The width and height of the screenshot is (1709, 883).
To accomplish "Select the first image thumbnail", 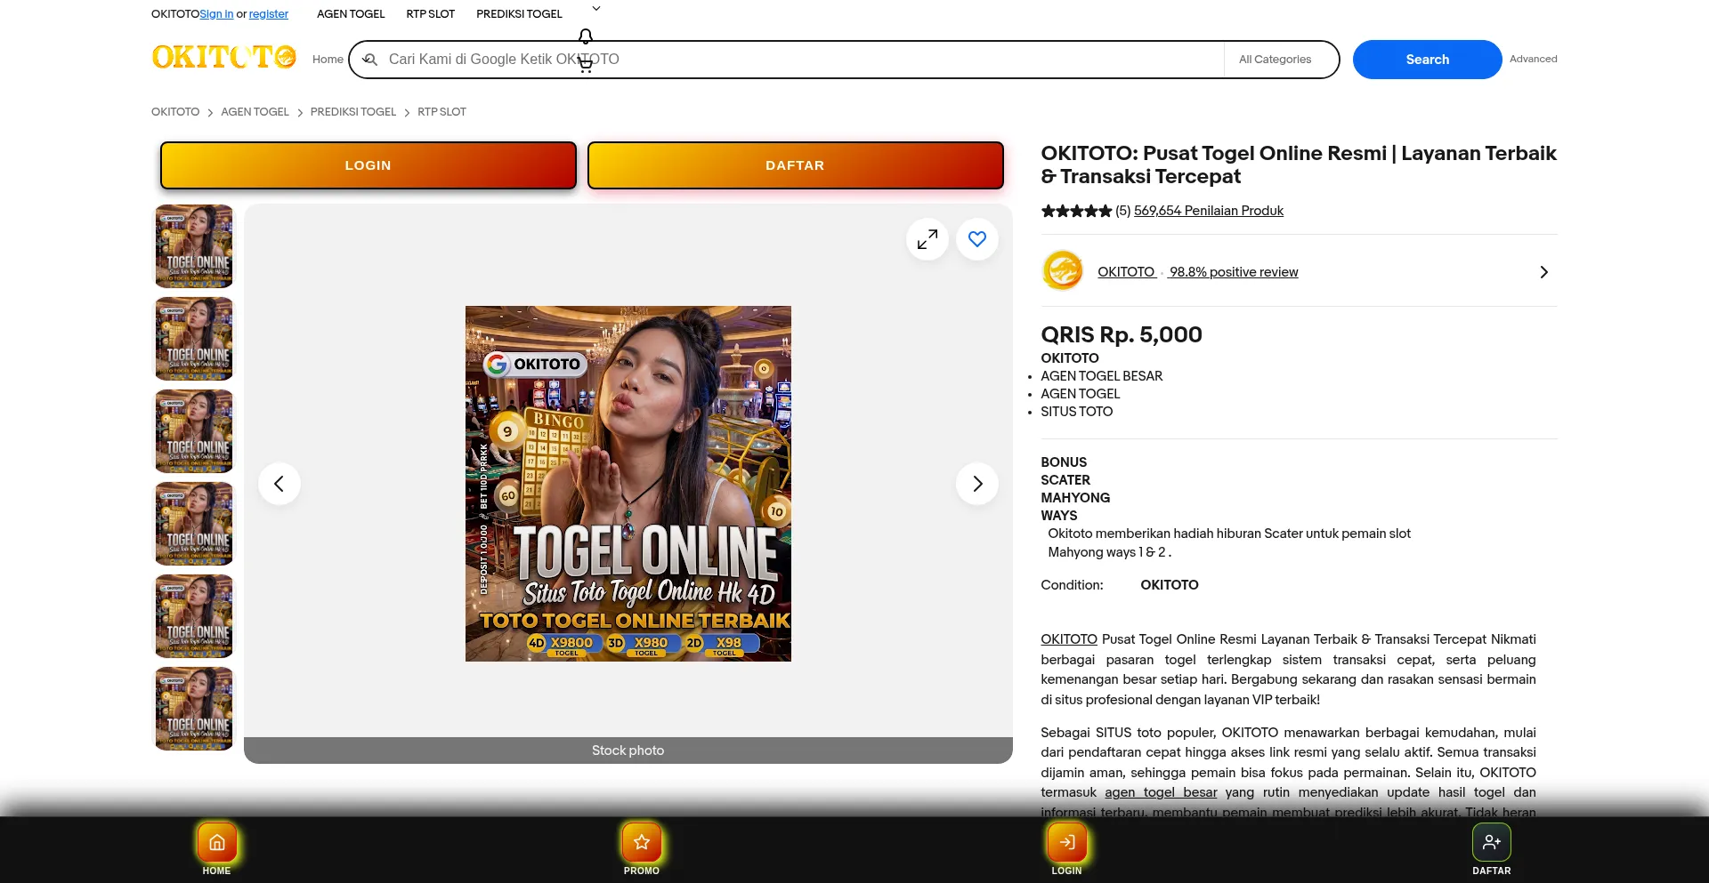I will (194, 246).
